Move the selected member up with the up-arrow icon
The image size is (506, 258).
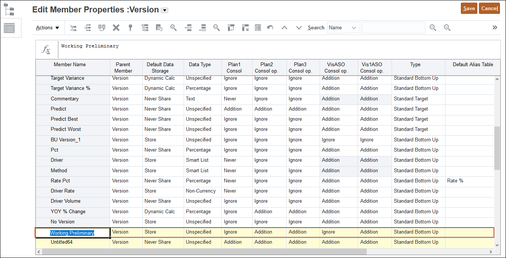[x=284, y=27]
